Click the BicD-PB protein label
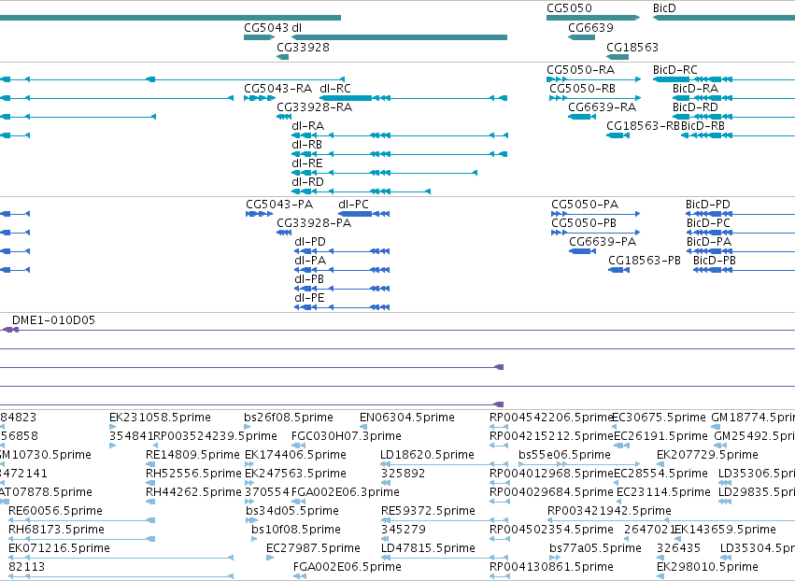This screenshot has width=795, height=581. point(715,261)
